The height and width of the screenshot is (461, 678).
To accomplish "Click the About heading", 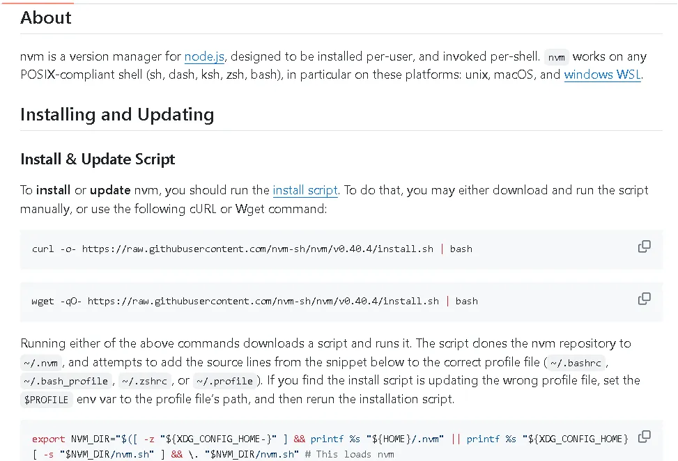I will [x=46, y=18].
